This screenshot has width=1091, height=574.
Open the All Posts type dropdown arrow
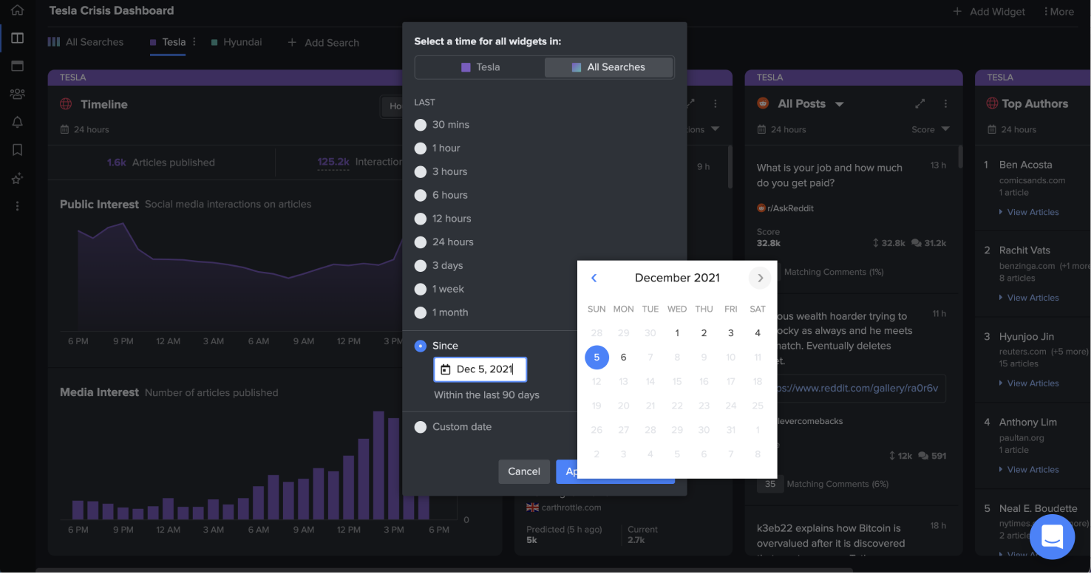coord(839,105)
